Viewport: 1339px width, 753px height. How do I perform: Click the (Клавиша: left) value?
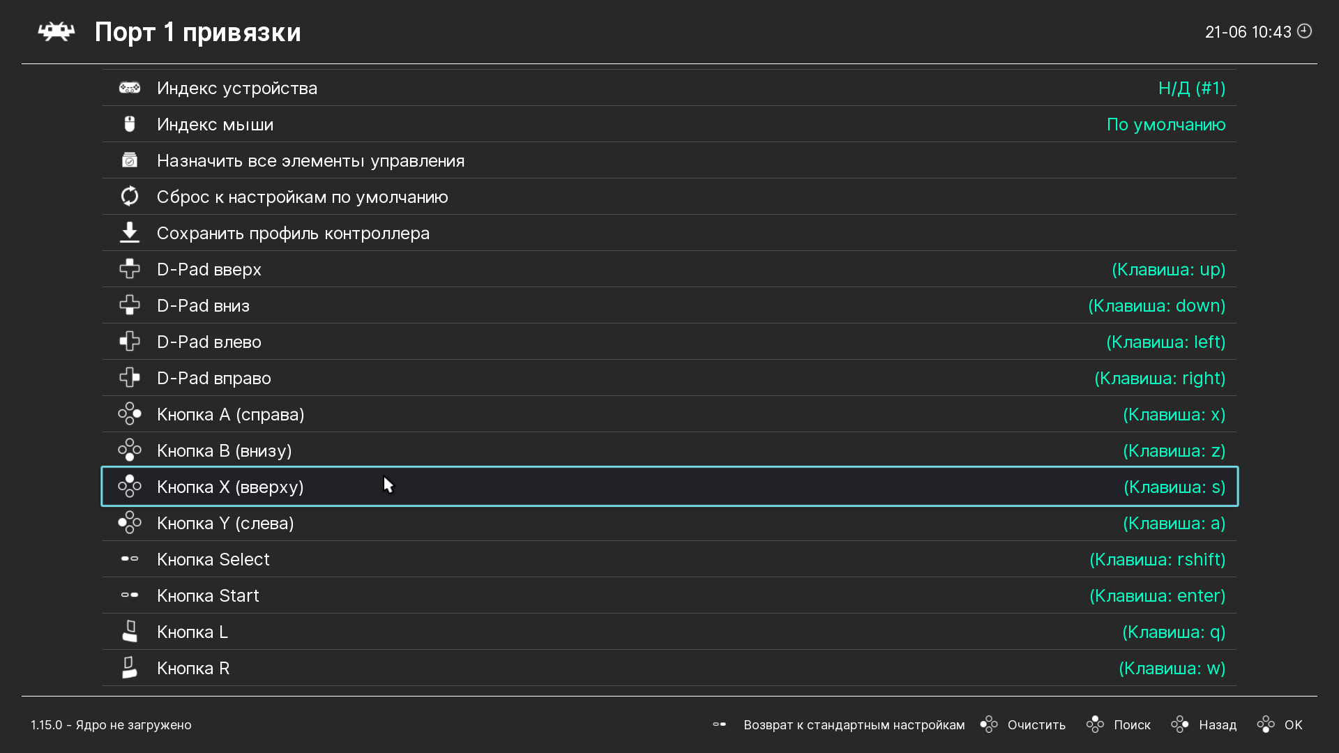click(x=1166, y=342)
